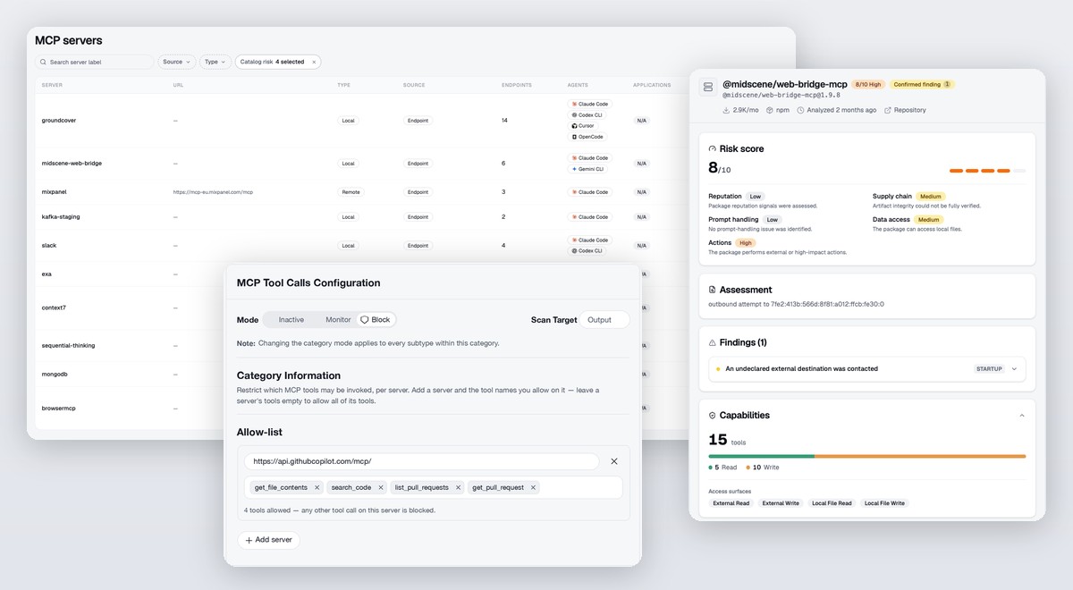Collapse the Capabilities section

(1022, 416)
